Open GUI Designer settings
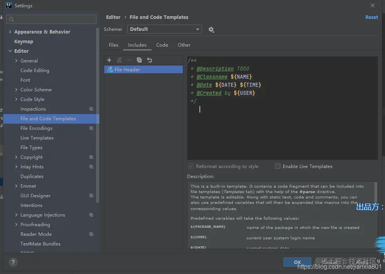 tap(35, 196)
